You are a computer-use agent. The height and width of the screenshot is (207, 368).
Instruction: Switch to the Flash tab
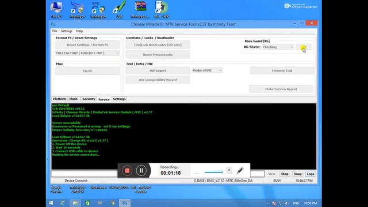tap(74, 99)
